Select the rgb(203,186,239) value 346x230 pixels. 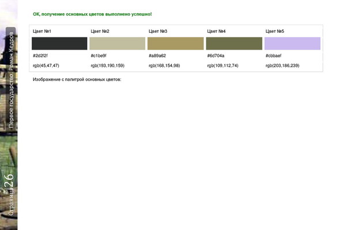click(x=283, y=66)
